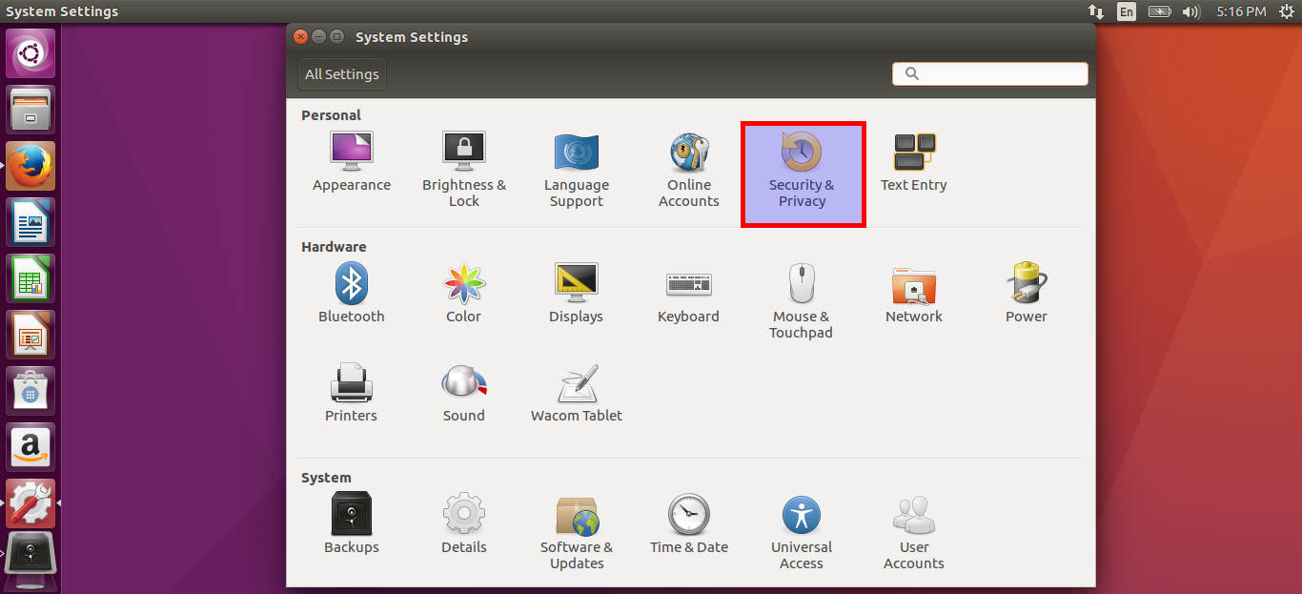
Task: Open the session gear menu
Action: pyautogui.click(x=1286, y=11)
